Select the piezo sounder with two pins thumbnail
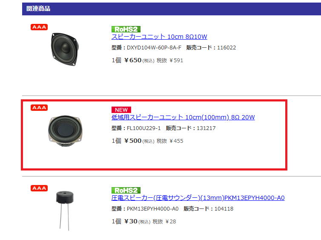This screenshot has height=240, width=321. coord(64,211)
